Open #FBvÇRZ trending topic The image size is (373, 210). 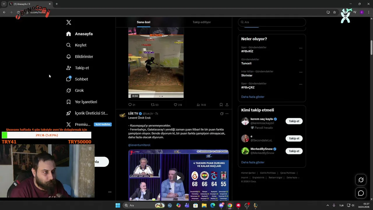click(248, 87)
